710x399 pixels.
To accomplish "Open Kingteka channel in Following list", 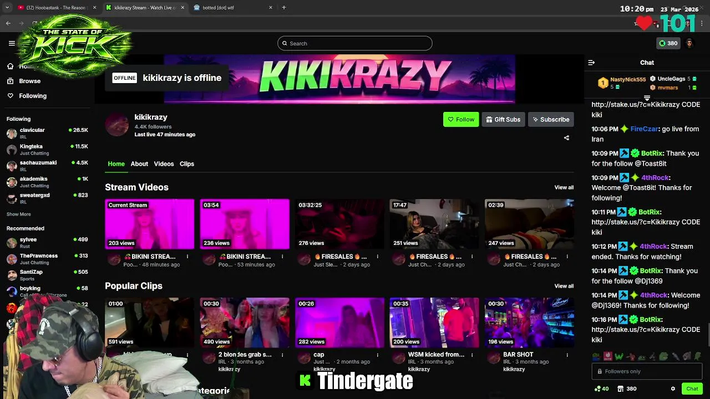I will 47,150.
